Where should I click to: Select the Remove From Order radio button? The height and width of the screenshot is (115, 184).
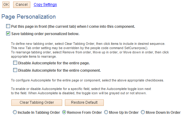[x=64, y=112]
